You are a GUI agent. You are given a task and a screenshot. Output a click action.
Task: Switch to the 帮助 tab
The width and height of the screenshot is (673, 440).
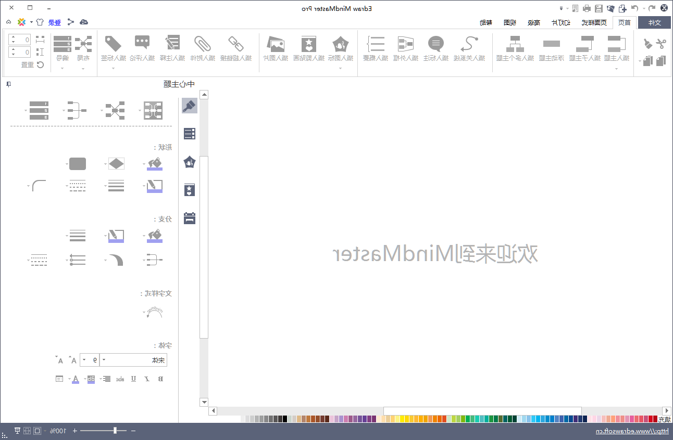click(485, 22)
